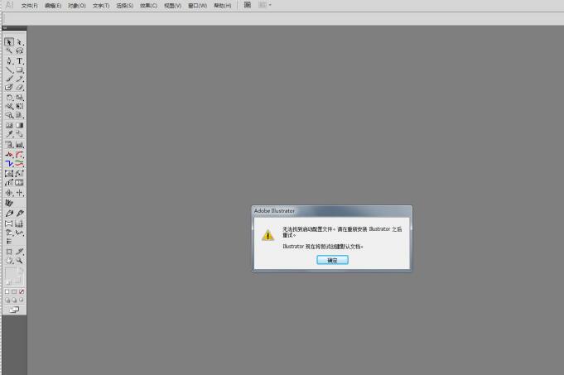This screenshot has width=564, height=375.
Task: Click the 确定 button in the dialog
Action: (332, 260)
